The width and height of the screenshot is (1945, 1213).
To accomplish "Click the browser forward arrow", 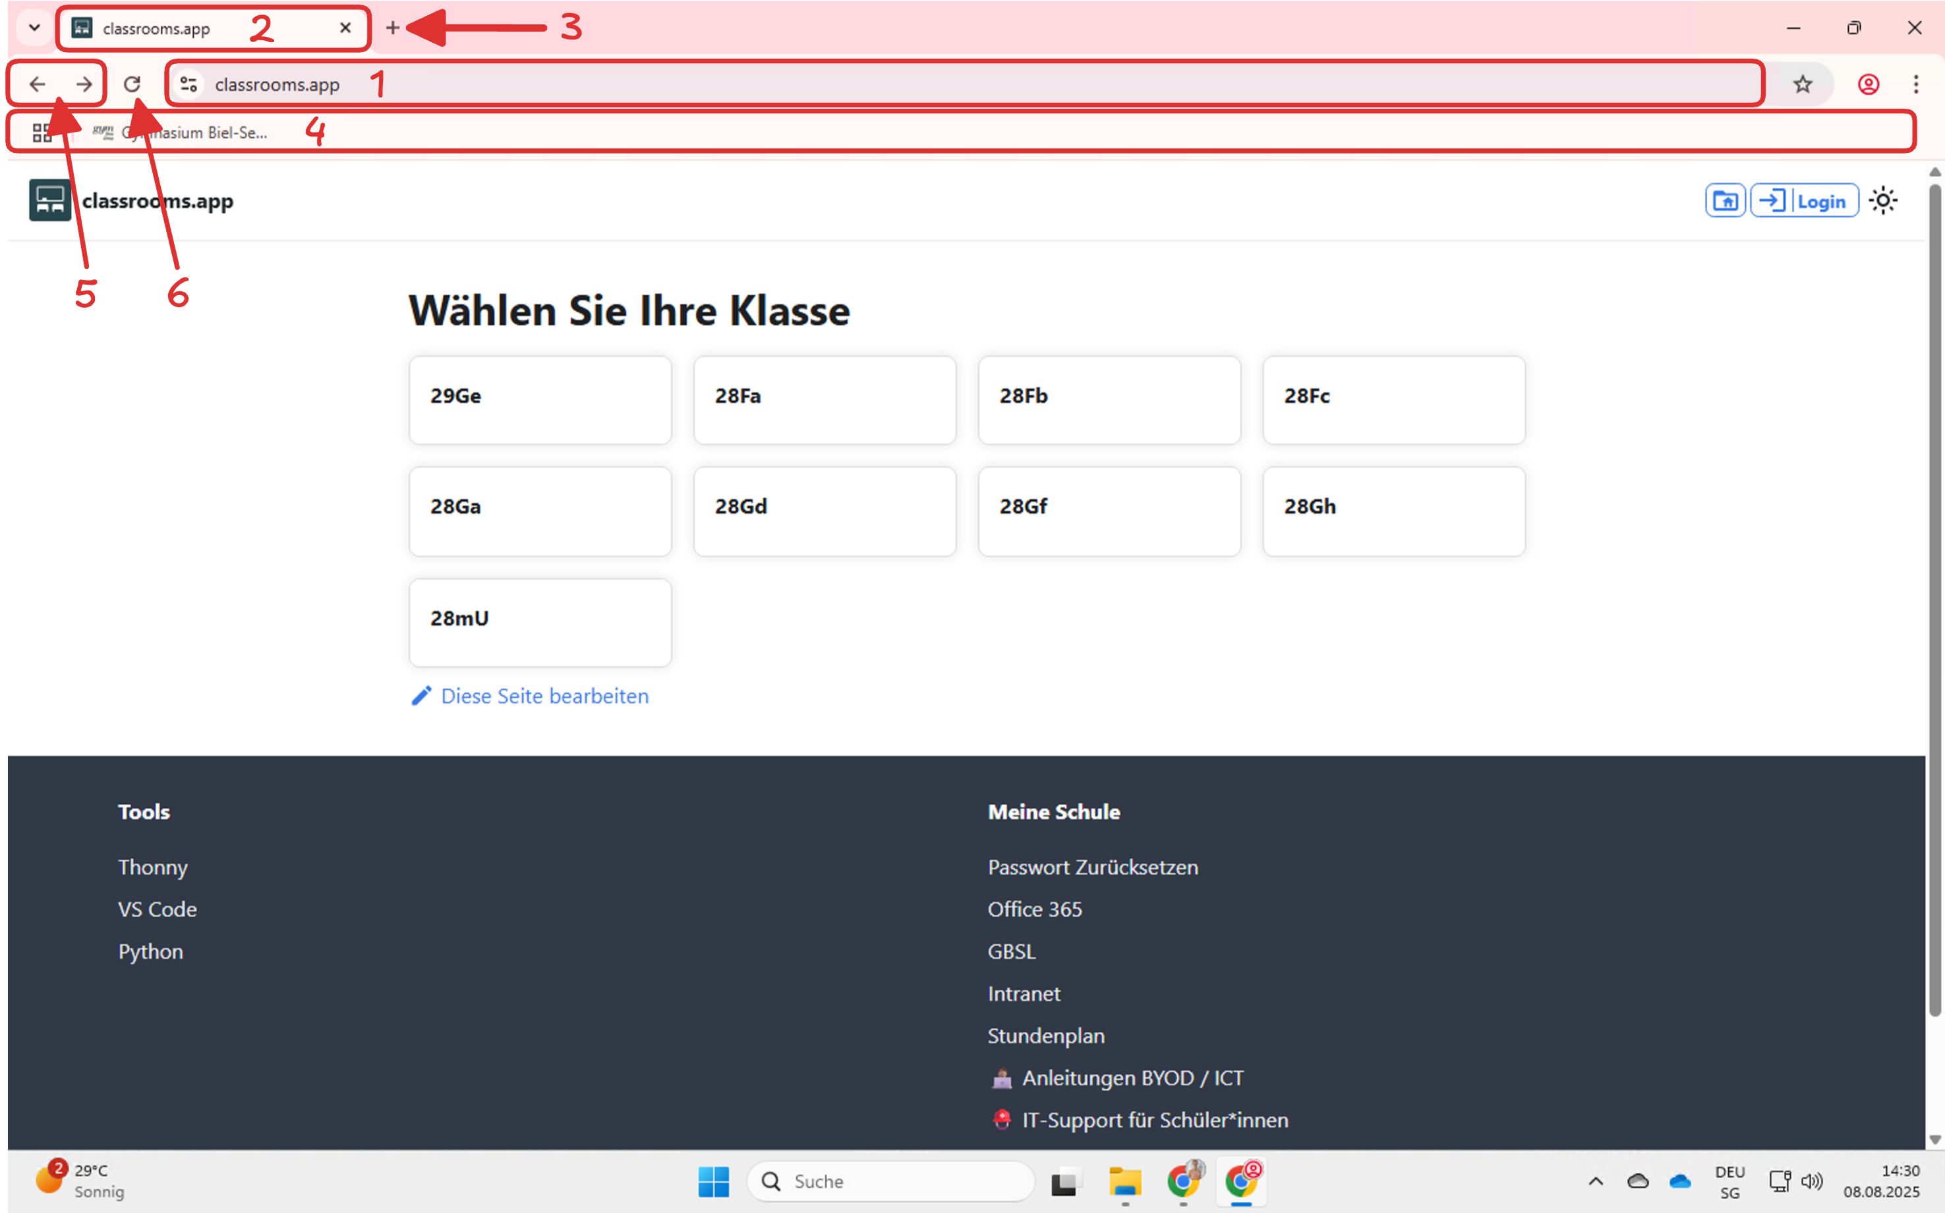I will point(84,84).
